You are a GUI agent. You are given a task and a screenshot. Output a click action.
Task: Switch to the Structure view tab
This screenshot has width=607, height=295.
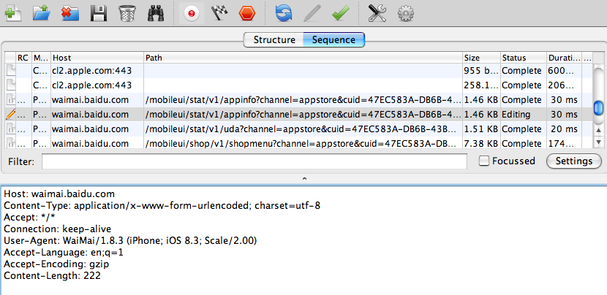pyautogui.click(x=274, y=40)
